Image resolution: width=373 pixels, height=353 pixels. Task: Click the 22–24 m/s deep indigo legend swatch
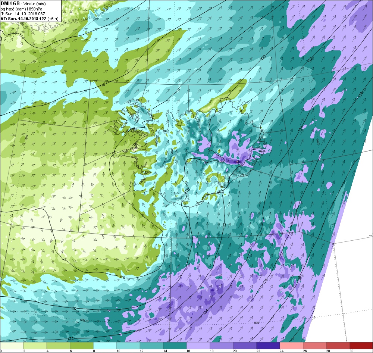[x=268, y=346]
